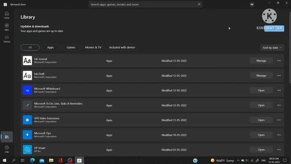Click the Ink Journal title text
The image size is (291, 164).
pyautogui.click(x=40, y=59)
